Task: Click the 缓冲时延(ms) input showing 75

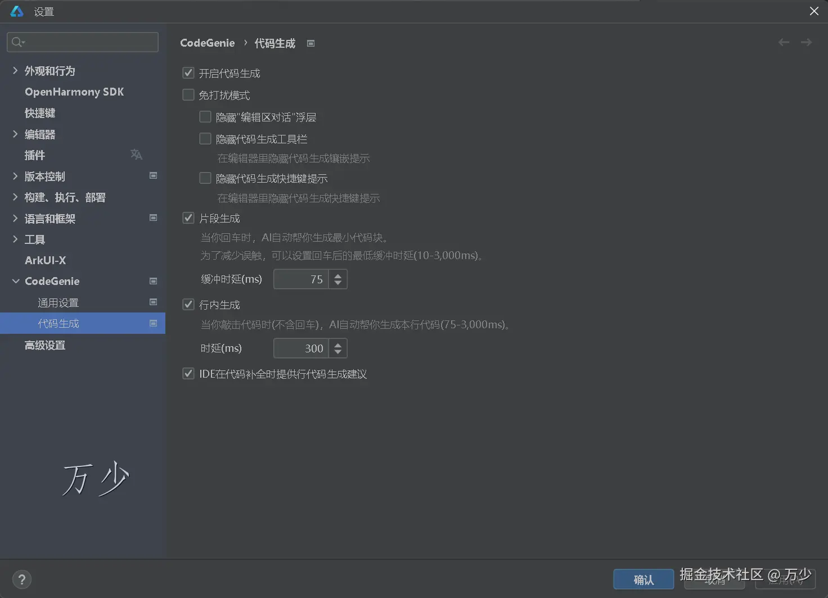Action: [301, 279]
